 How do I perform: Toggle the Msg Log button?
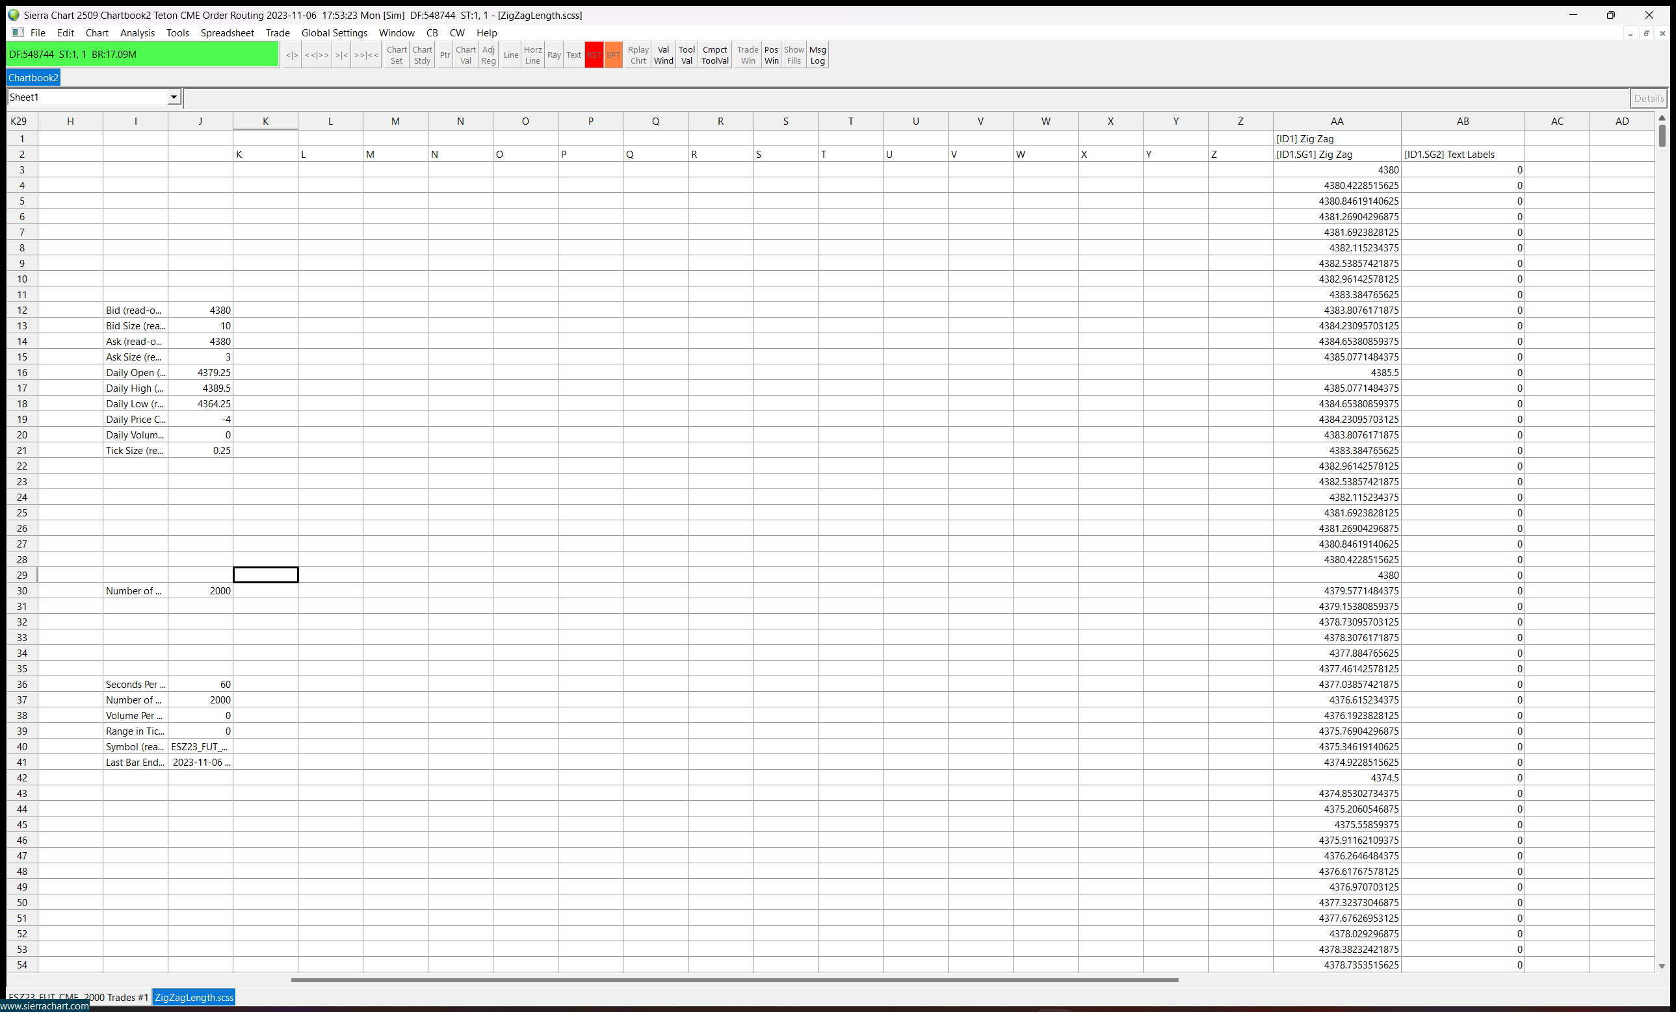point(817,55)
